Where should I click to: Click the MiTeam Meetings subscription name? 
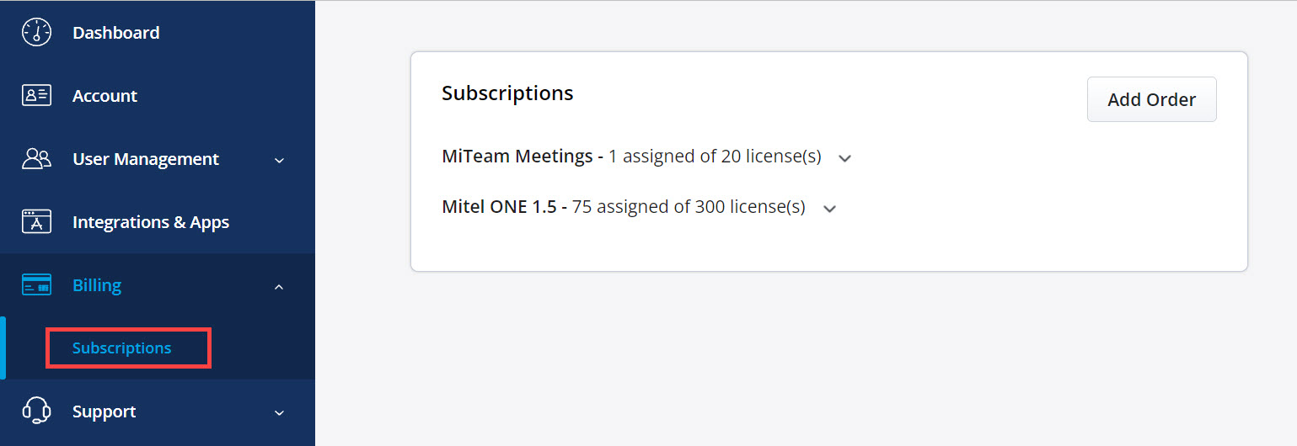[517, 157]
